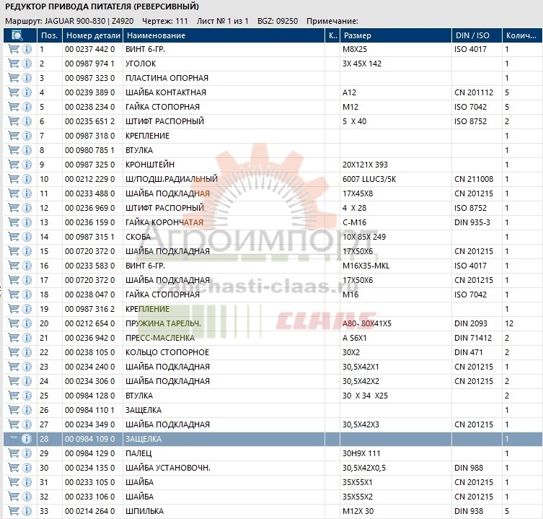Select part number 00 0987 316 2
This screenshot has width=543, height=519.
point(89,309)
